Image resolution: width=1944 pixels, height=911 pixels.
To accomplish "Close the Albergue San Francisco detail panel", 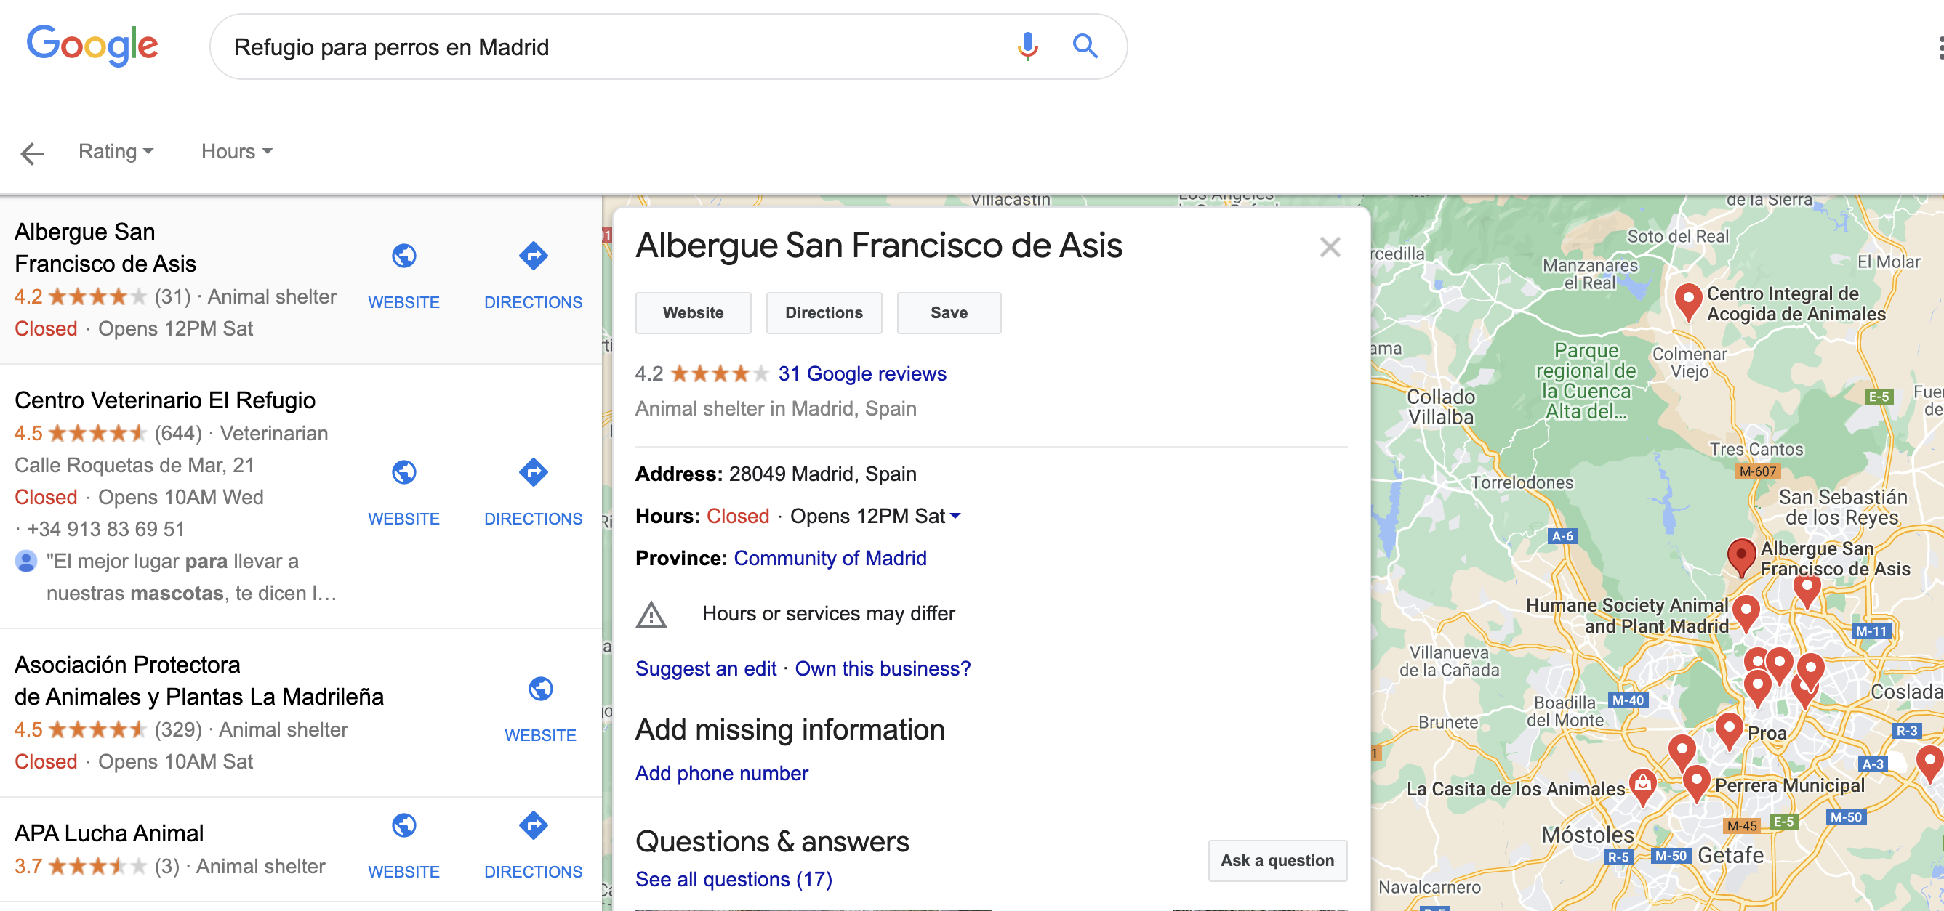I will tap(1329, 247).
